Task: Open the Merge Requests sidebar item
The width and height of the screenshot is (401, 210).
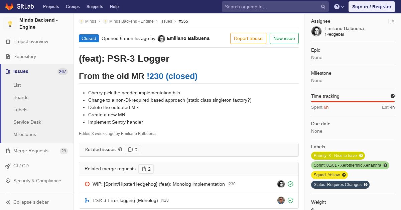Action: click(x=37, y=151)
